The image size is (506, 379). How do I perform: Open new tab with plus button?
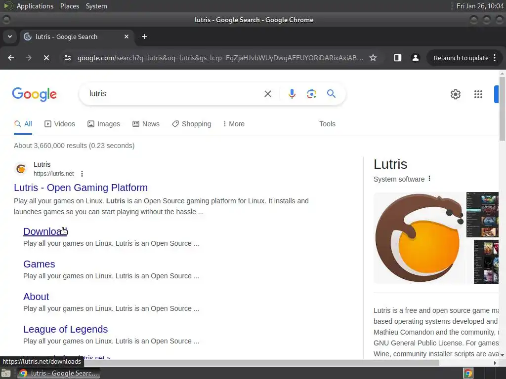pos(144,37)
